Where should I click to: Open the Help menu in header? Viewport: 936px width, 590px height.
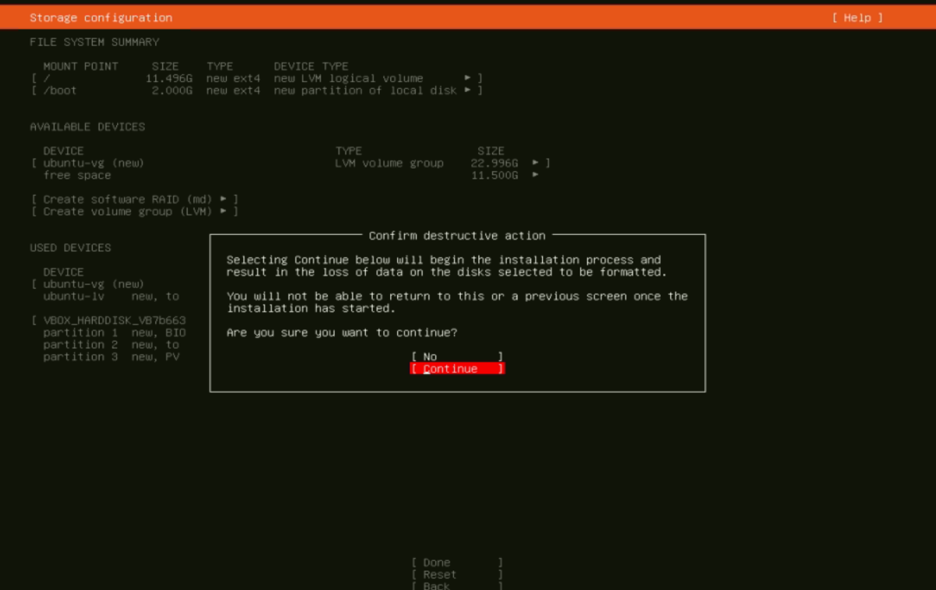(x=857, y=17)
